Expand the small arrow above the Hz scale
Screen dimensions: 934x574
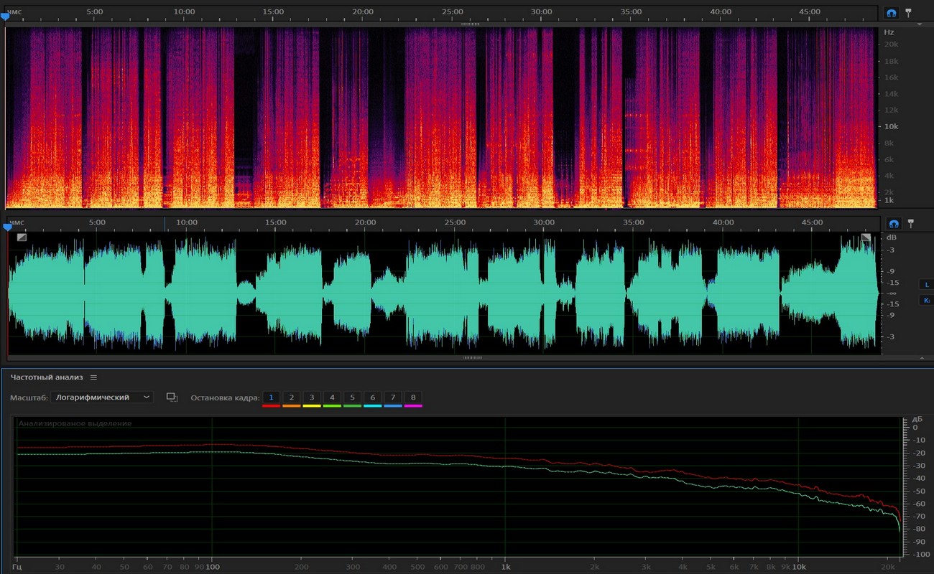920,24
